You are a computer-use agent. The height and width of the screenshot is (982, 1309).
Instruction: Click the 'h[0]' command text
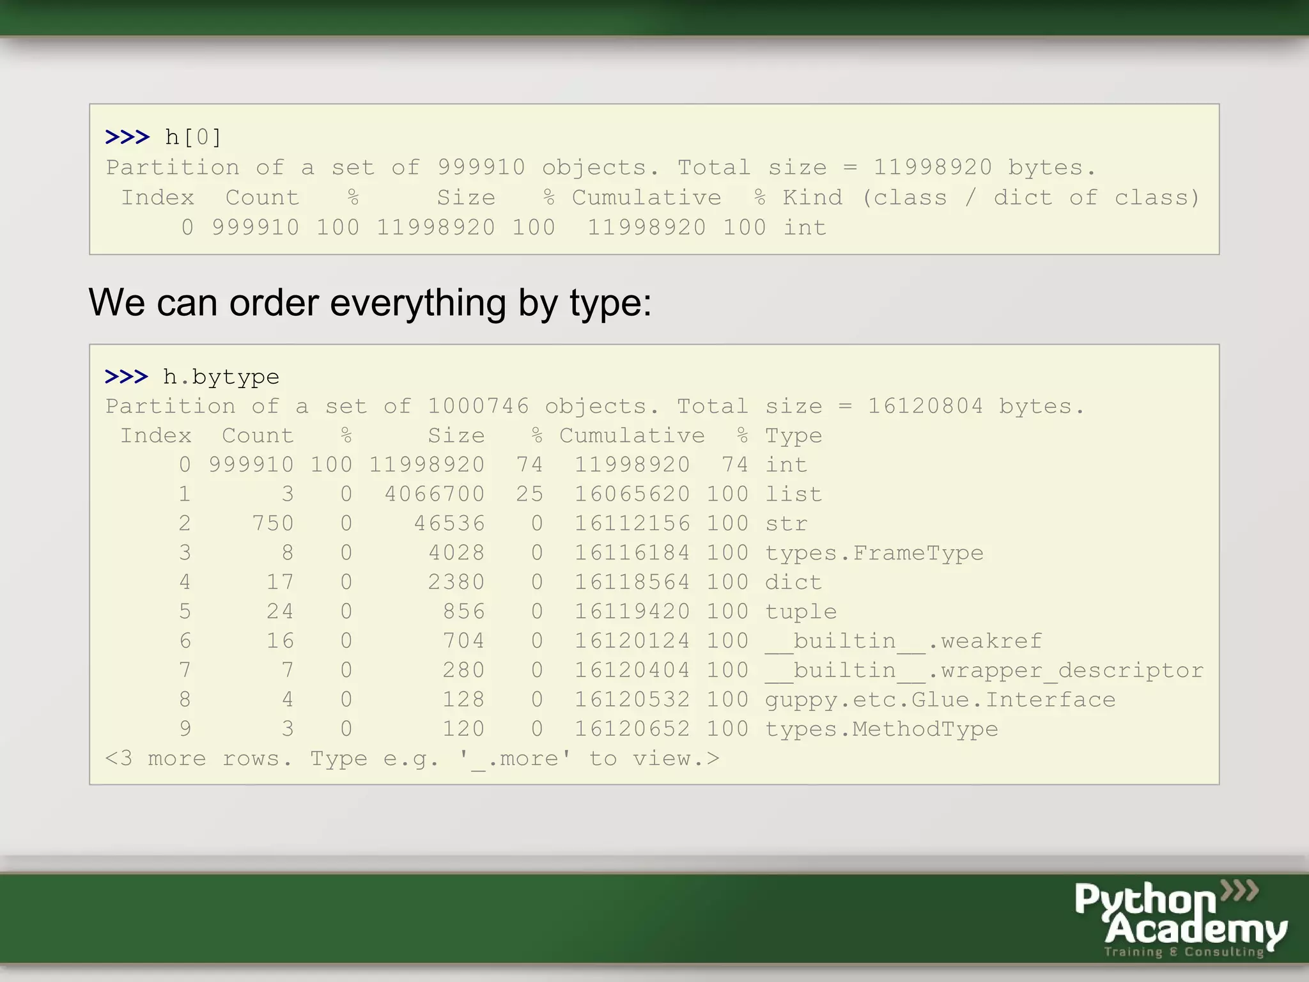[x=193, y=137]
